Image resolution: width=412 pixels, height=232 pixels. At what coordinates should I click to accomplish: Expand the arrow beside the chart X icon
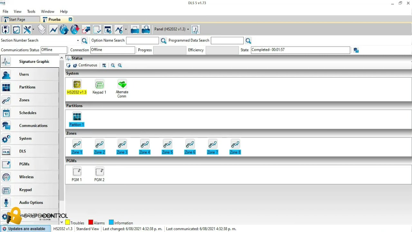tap(126, 30)
